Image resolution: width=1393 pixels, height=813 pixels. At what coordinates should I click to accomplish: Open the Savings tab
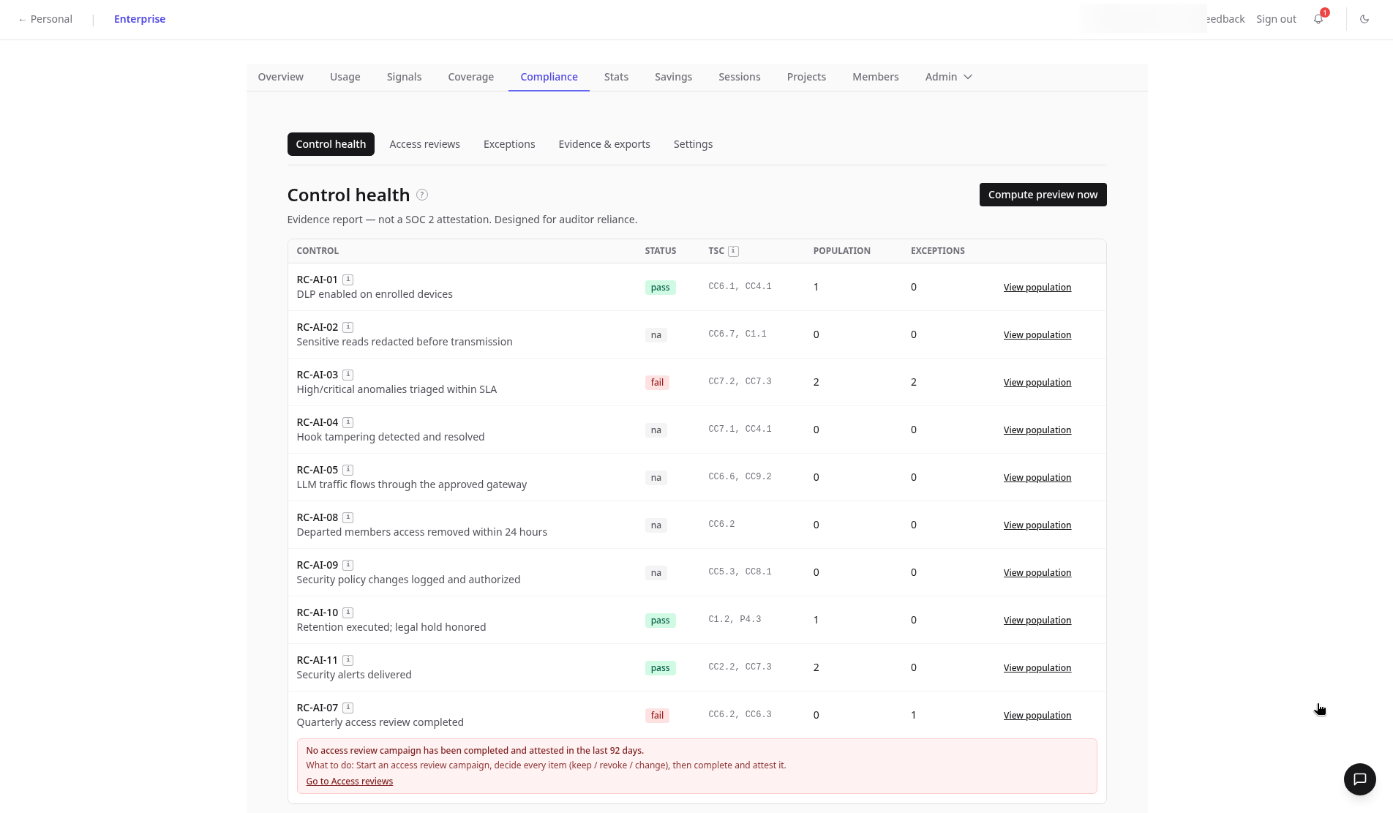point(673,77)
